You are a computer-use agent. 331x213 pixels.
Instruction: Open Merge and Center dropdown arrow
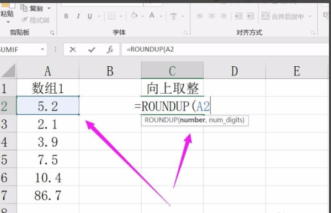310,16
